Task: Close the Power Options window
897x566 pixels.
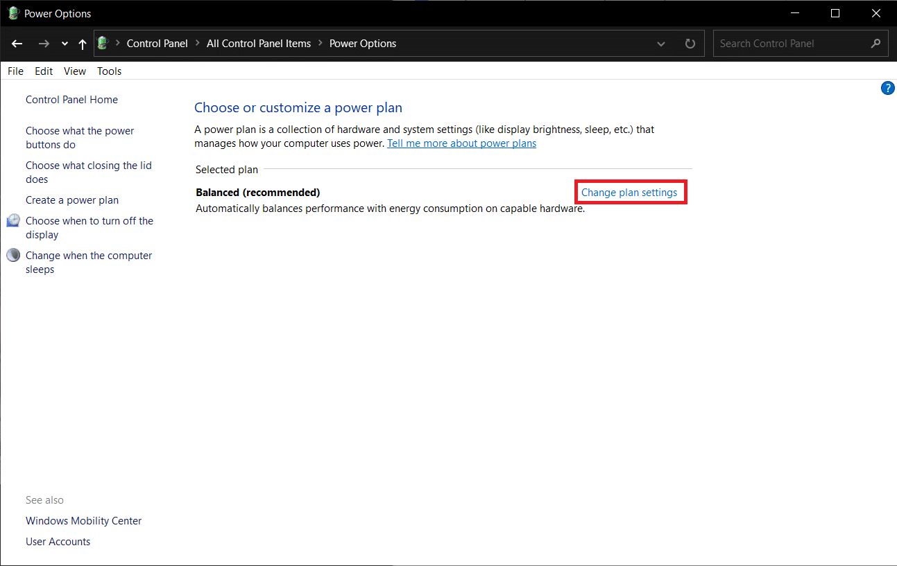Action: 876,13
